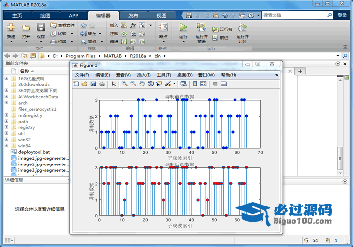
Task: Click the insert function fx icon
Action: (133, 25)
